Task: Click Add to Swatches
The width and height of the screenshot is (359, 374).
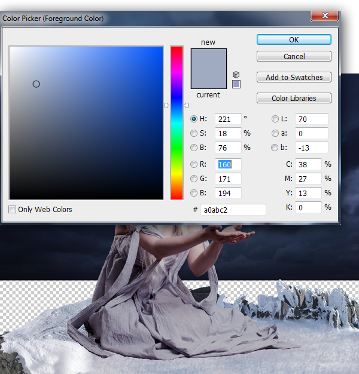Action: coord(294,78)
